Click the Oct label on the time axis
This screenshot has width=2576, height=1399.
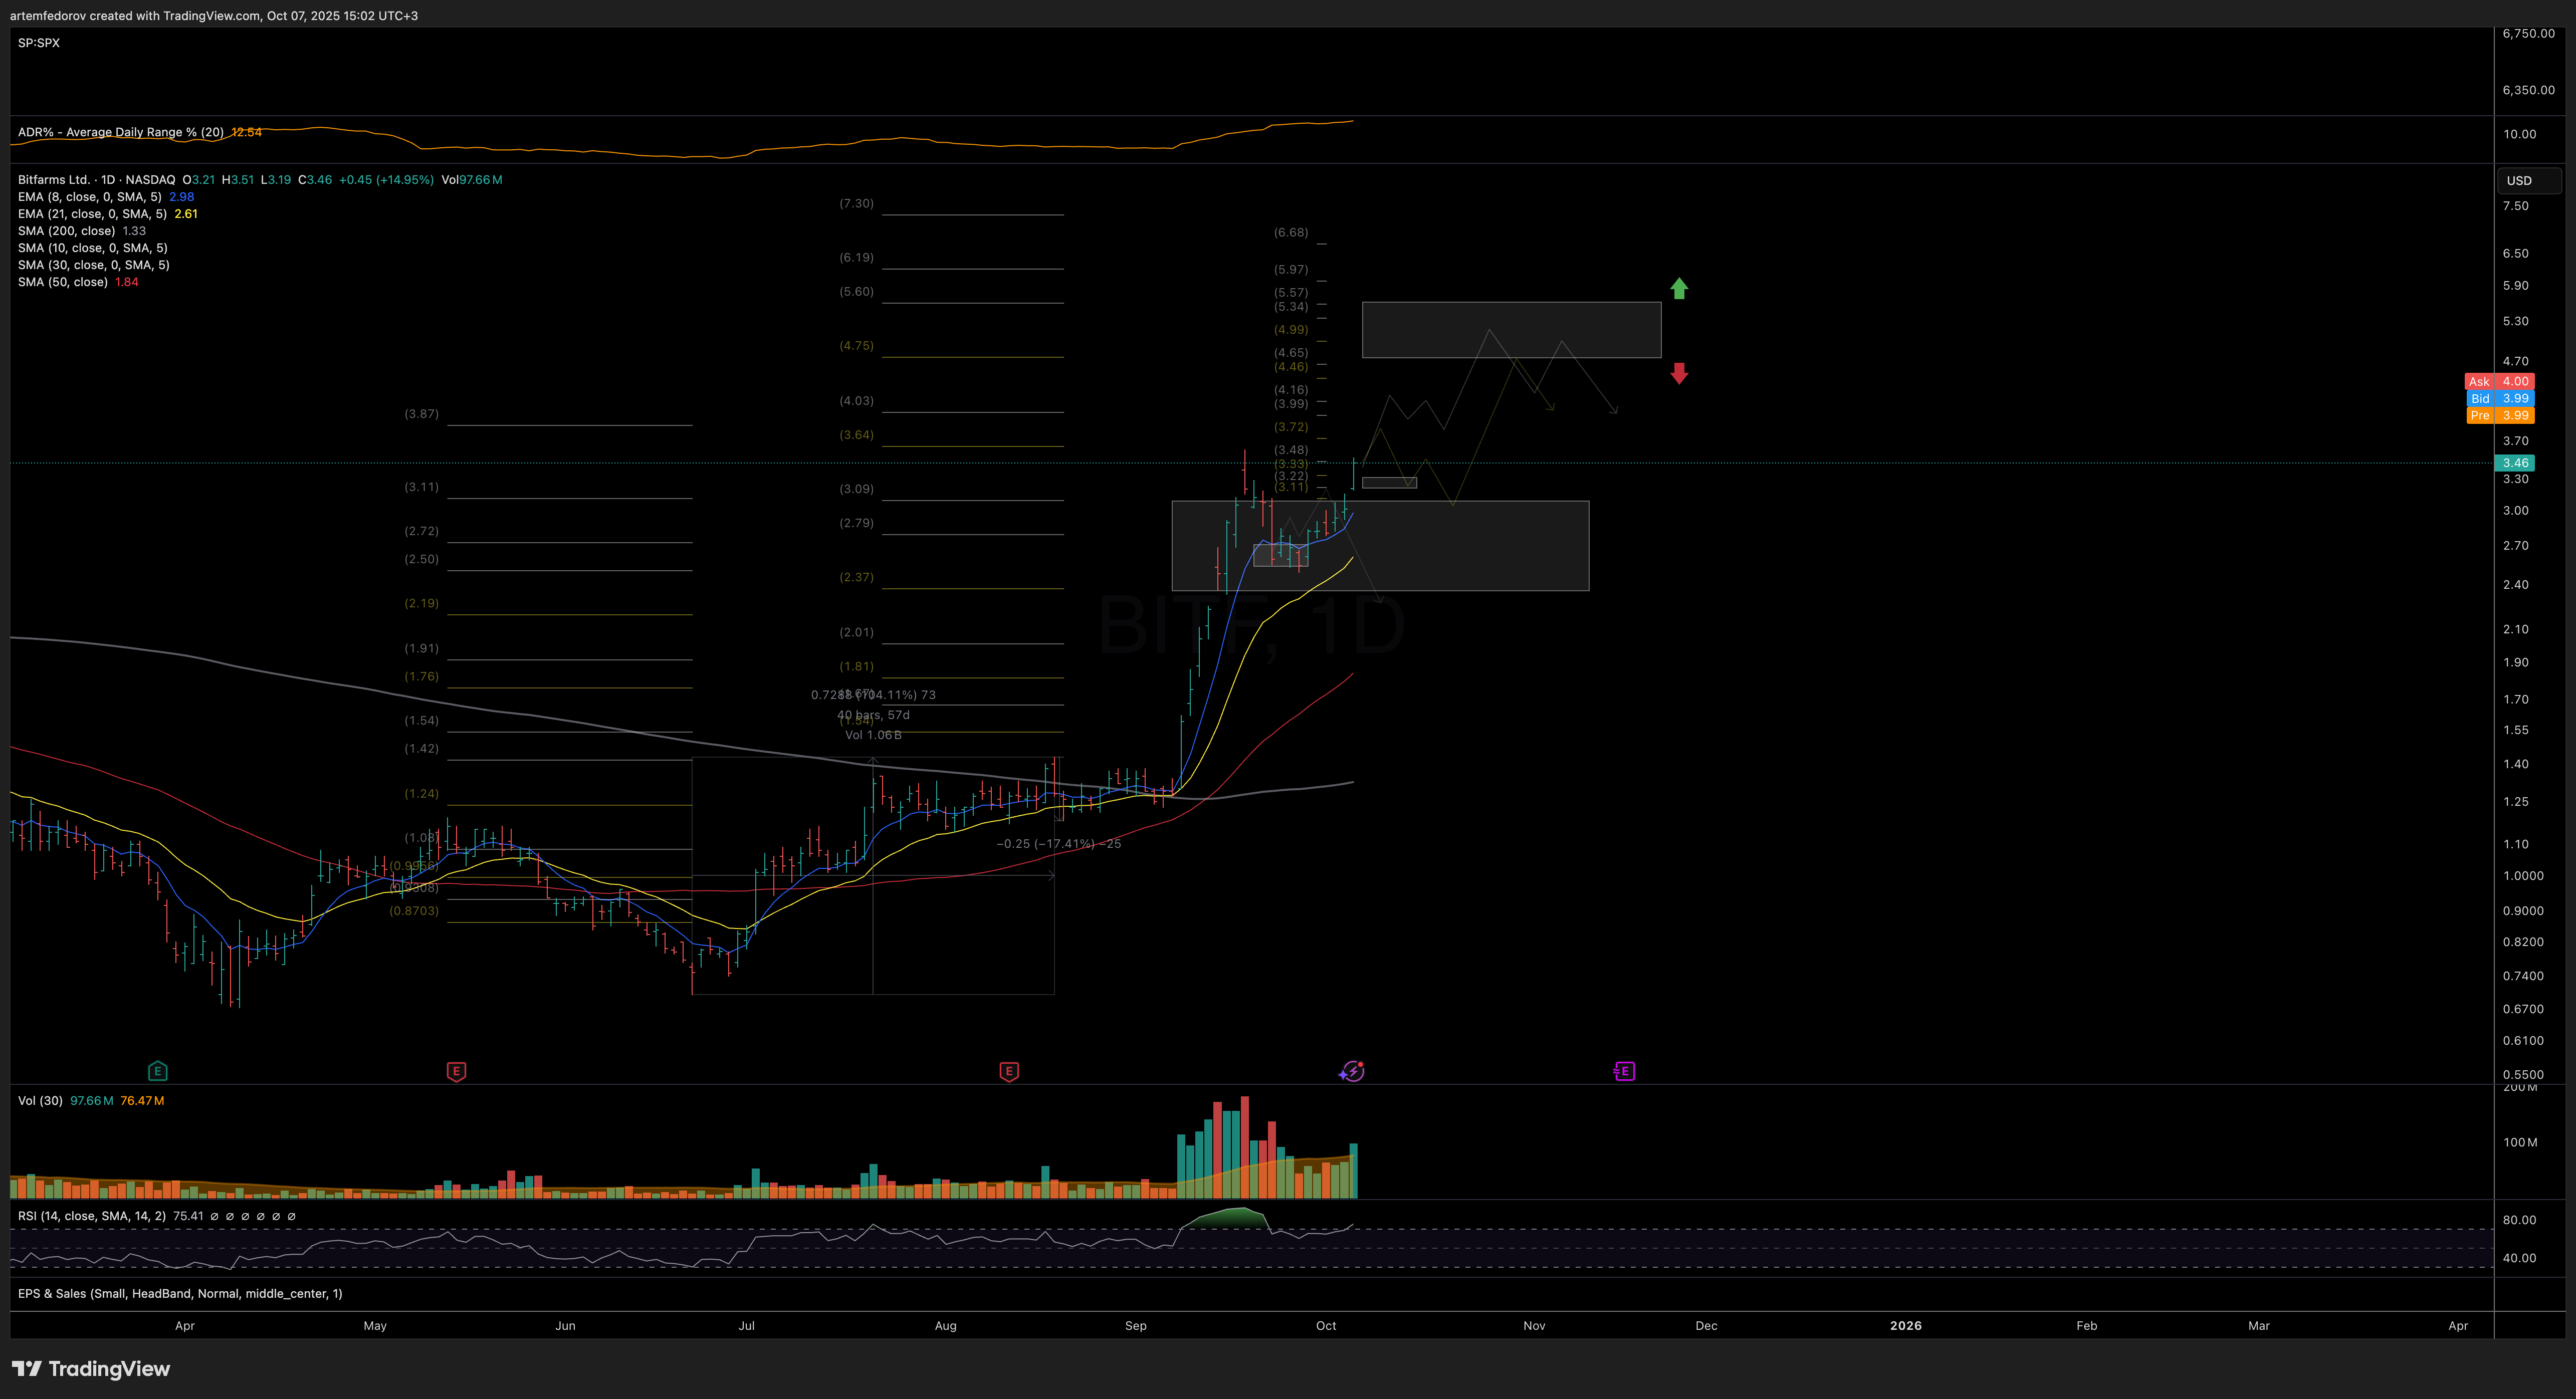click(1326, 1325)
